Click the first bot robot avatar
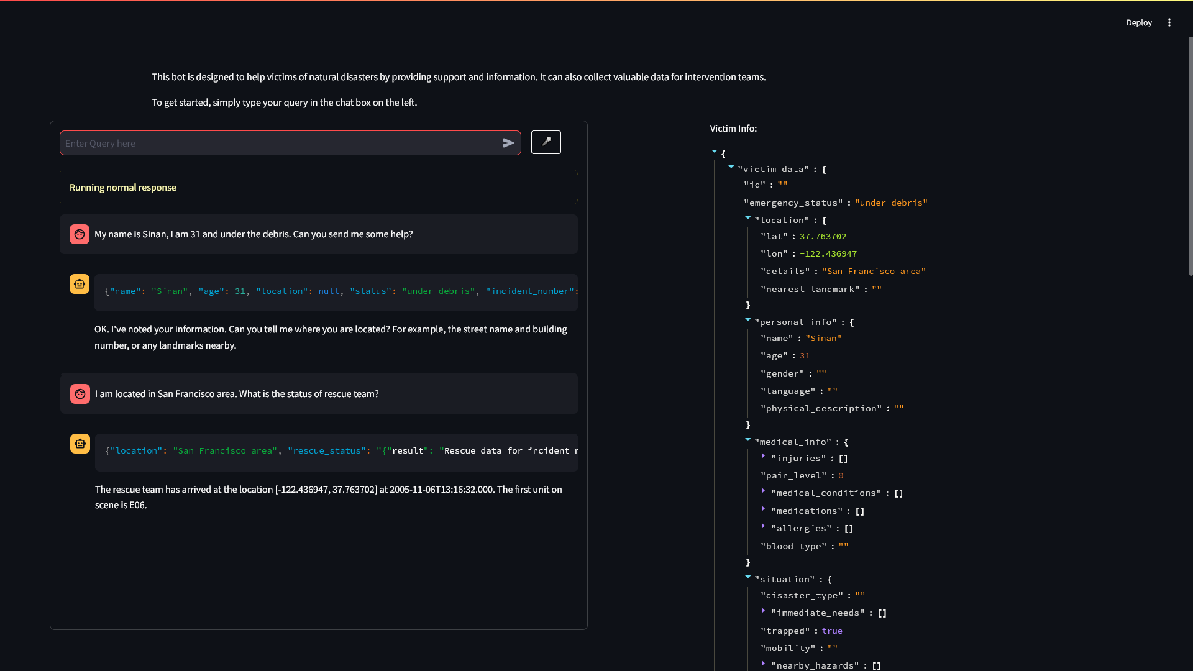The width and height of the screenshot is (1193, 671). [80, 284]
